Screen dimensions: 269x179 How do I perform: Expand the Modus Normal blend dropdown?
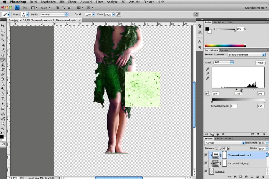(54, 15)
